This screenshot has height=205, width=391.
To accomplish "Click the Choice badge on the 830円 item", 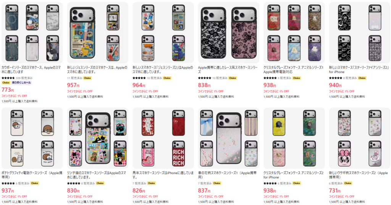I will coord(100,183).
